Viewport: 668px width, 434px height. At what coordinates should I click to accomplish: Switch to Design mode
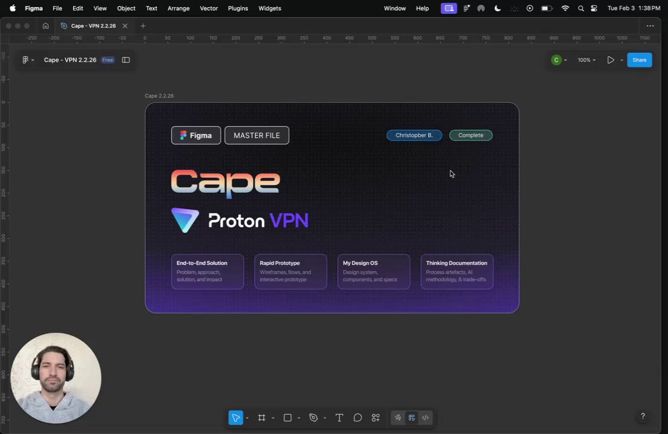click(412, 418)
